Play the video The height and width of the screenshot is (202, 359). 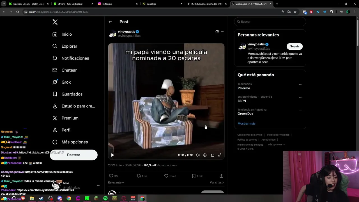(112, 155)
